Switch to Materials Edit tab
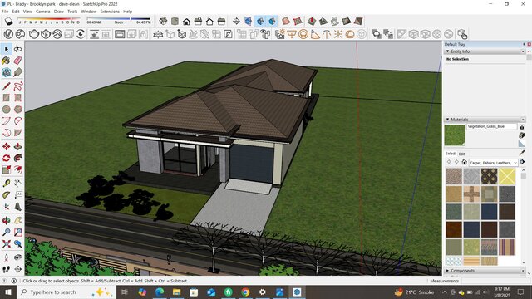Image resolution: width=532 pixels, height=299 pixels. (462, 154)
